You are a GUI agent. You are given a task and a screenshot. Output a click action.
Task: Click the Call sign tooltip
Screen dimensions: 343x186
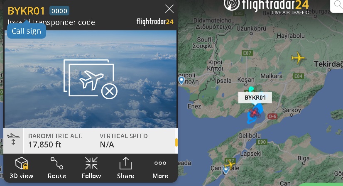[x=27, y=31]
